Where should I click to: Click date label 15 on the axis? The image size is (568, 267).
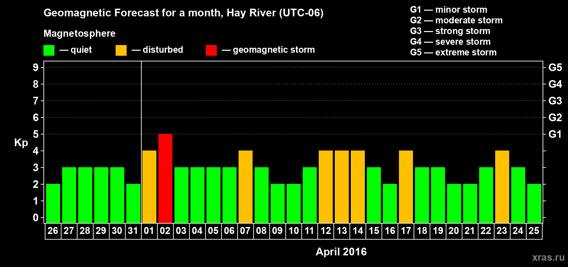pyautogui.click(x=374, y=231)
